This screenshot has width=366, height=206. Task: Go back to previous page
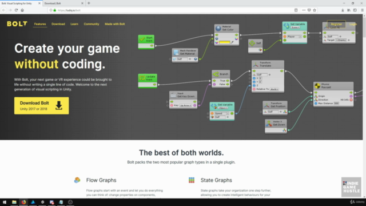[4, 10]
